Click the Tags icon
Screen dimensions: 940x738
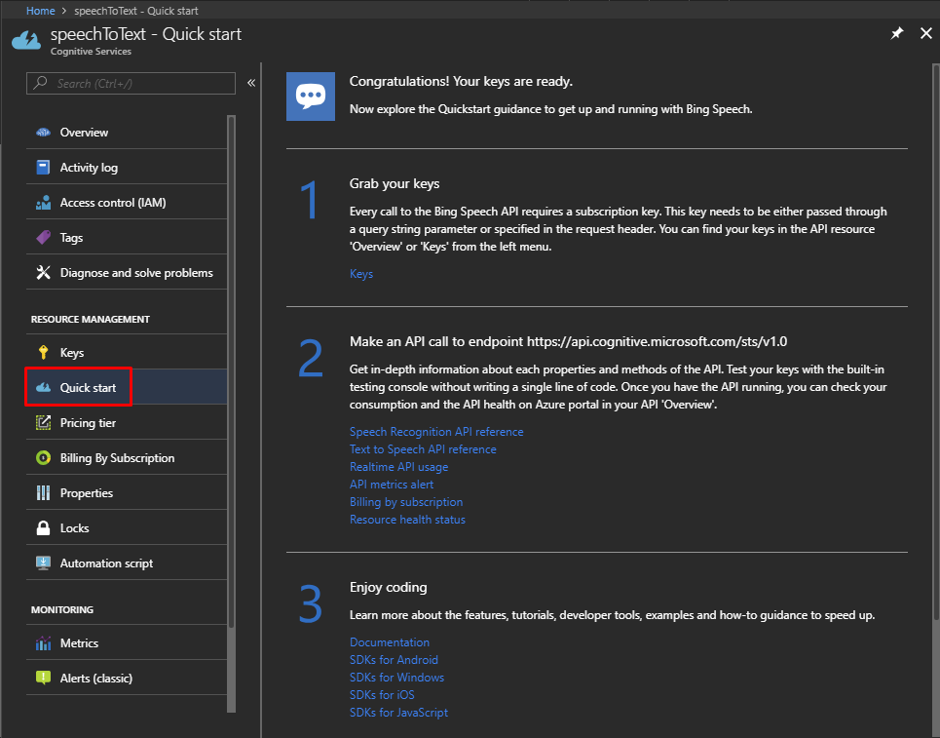[43, 238]
